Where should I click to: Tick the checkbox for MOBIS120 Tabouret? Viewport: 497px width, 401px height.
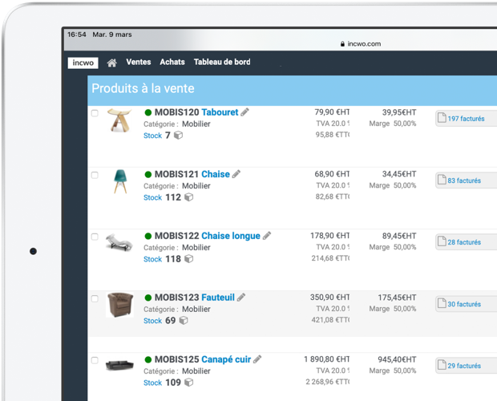(x=95, y=113)
